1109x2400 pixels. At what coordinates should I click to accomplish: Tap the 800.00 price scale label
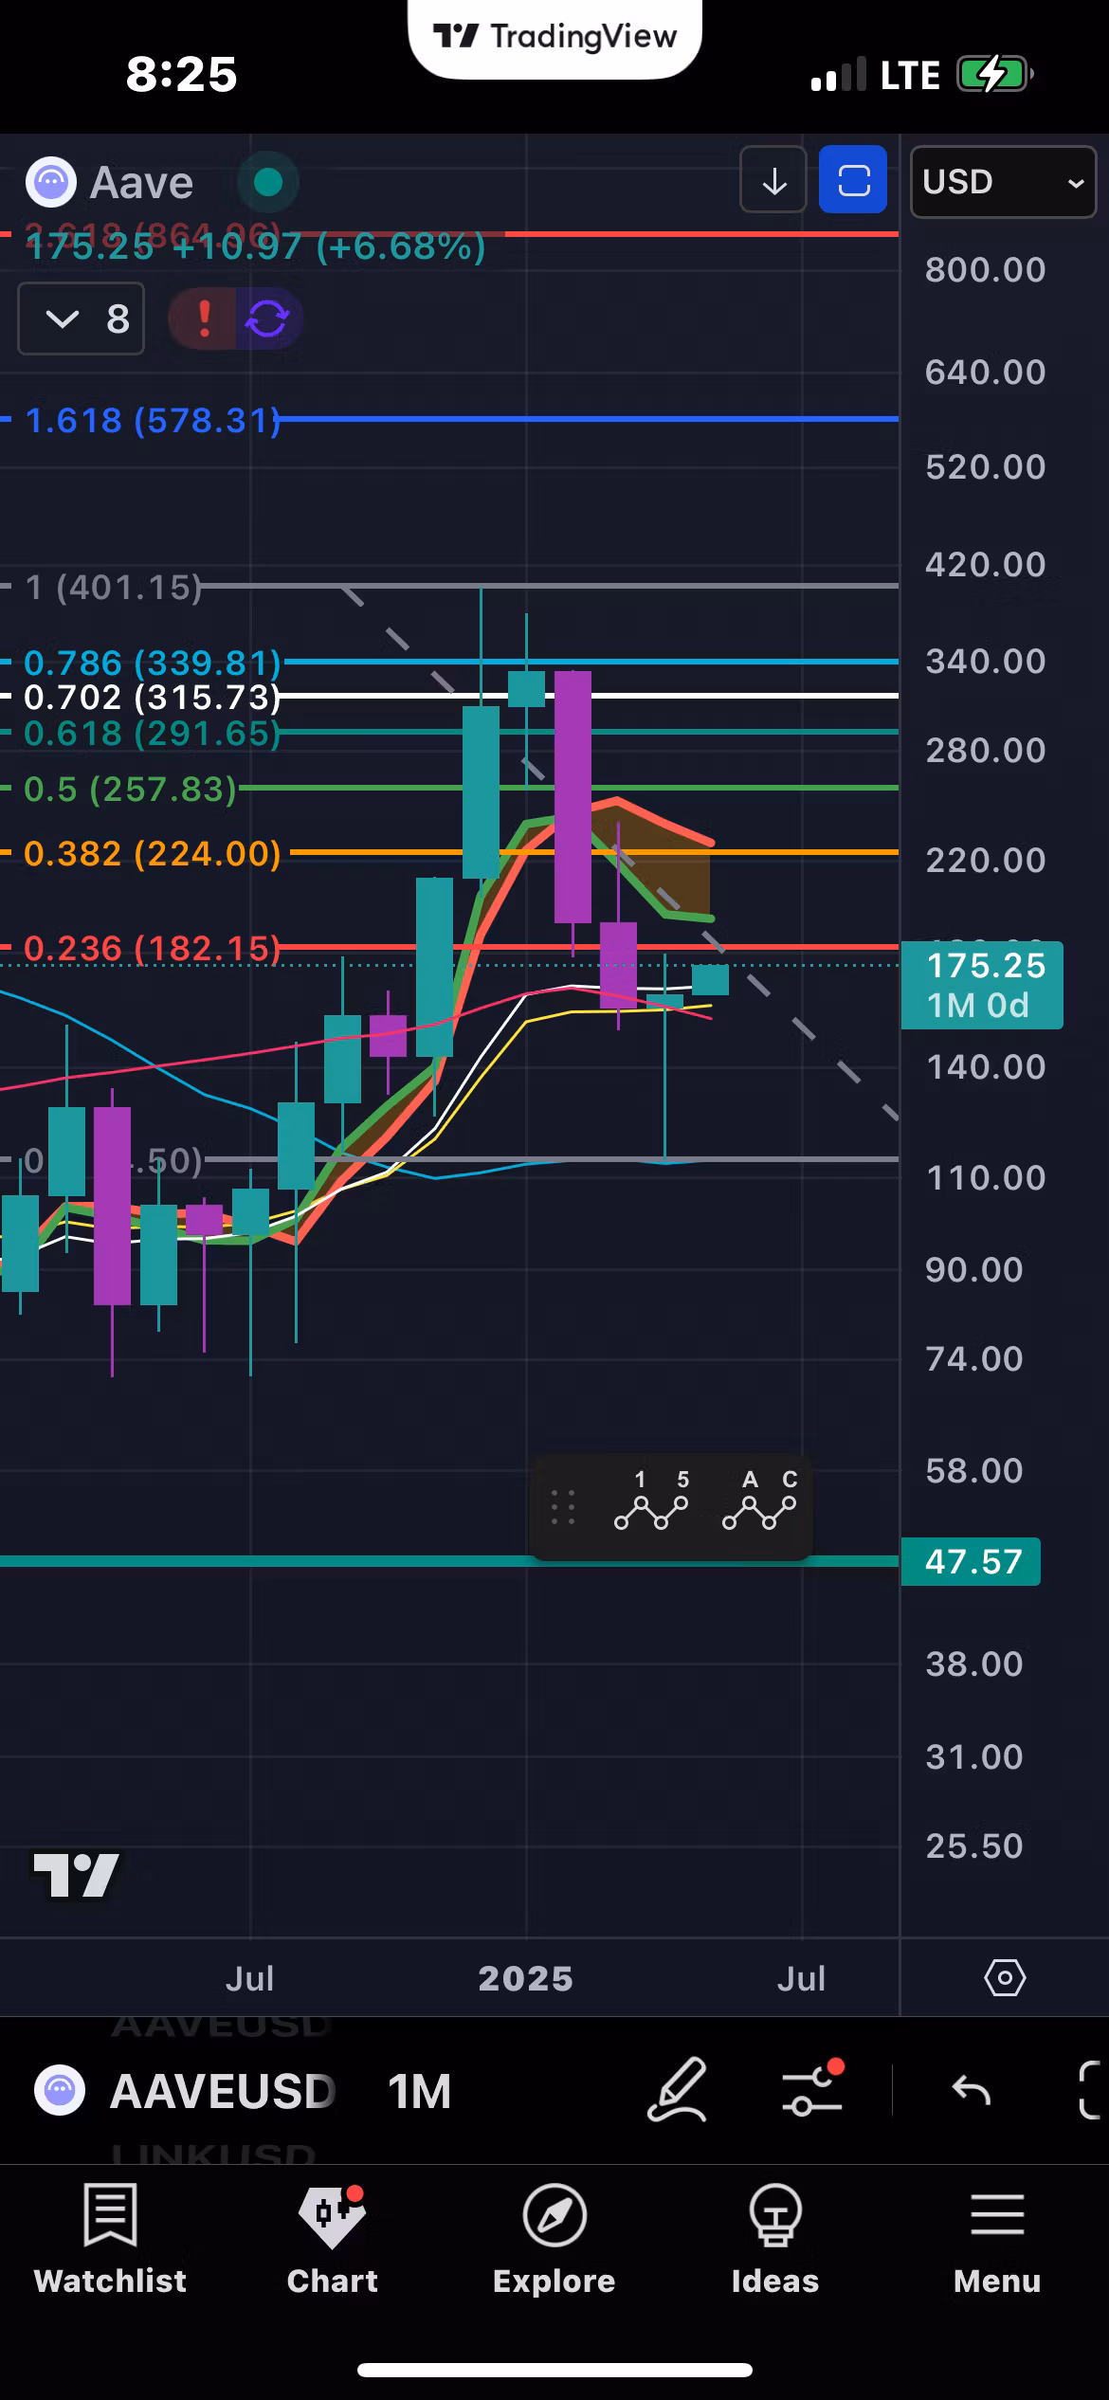pos(986,270)
